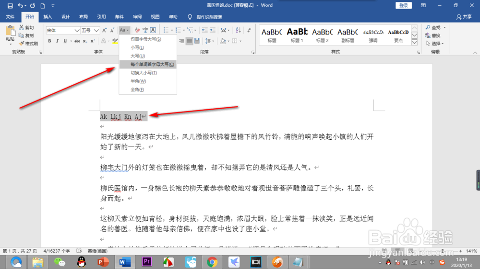
Task: Open the 选择 dropdown in editing group
Action: click(x=435, y=44)
